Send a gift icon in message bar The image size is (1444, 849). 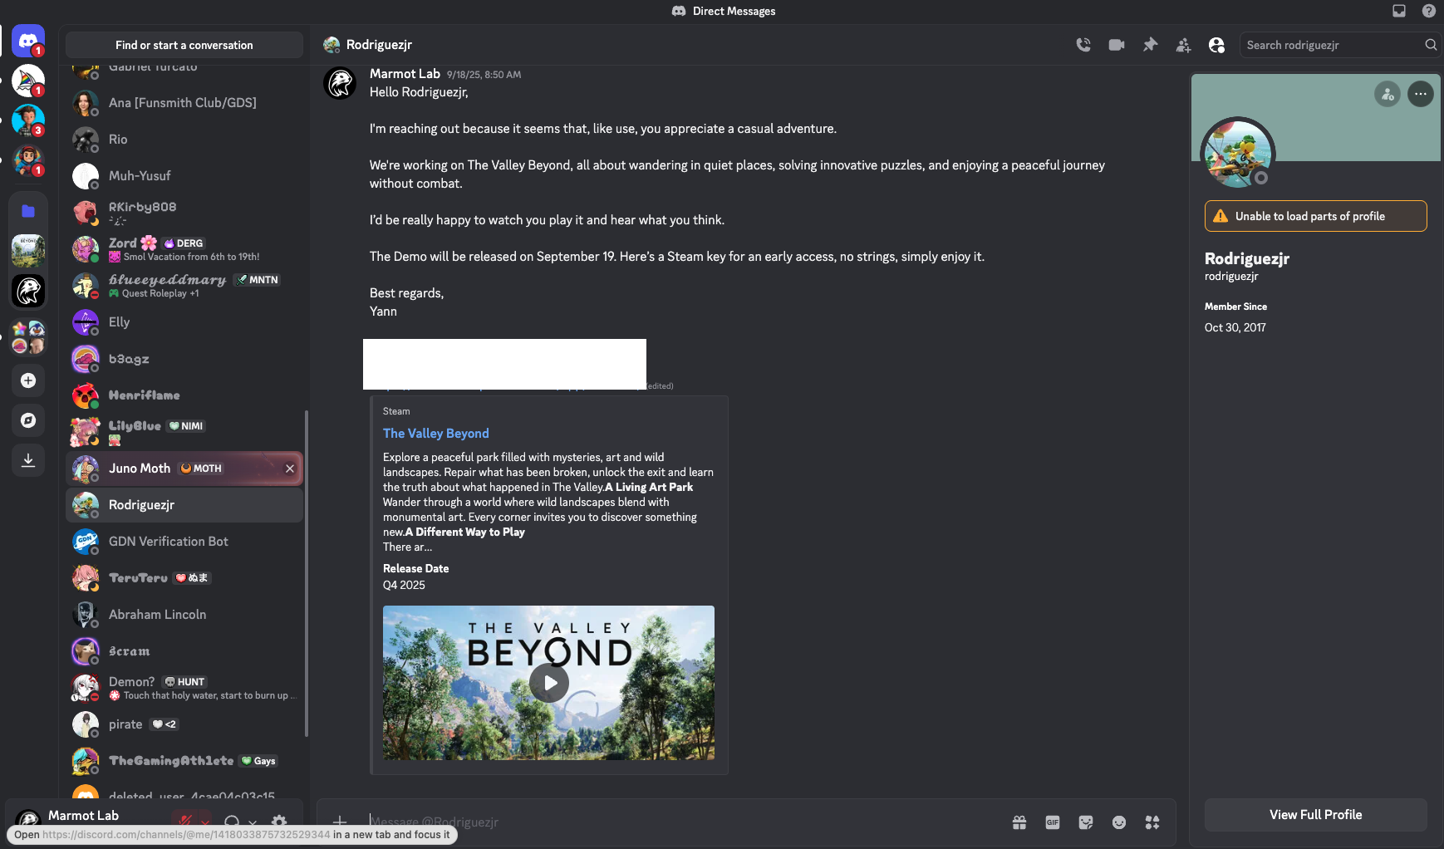point(1019,822)
